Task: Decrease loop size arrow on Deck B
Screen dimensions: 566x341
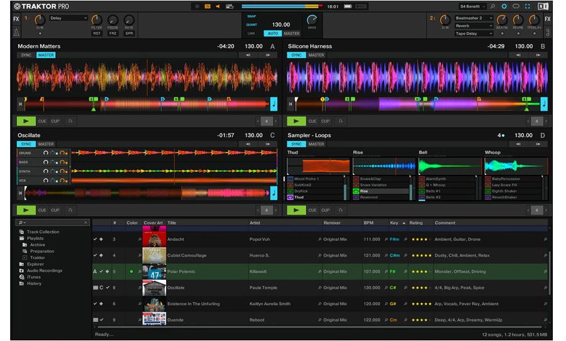Action: click(528, 121)
